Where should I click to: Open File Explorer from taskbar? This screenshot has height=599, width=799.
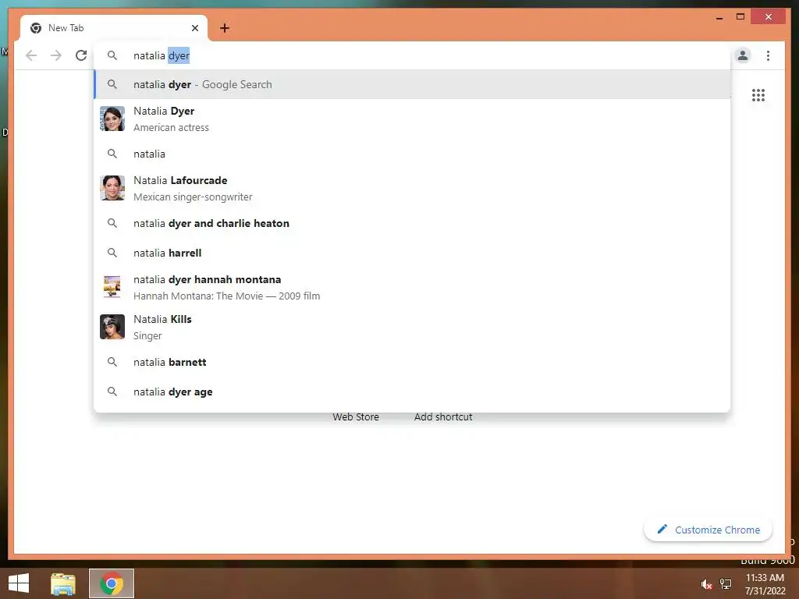tap(63, 583)
